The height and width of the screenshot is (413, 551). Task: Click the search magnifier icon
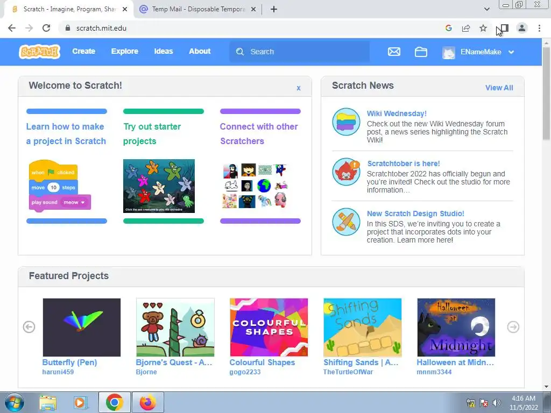click(240, 52)
